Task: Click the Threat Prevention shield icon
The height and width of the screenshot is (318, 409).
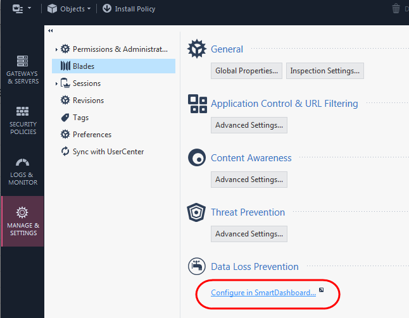Action: tap(196, 212)
